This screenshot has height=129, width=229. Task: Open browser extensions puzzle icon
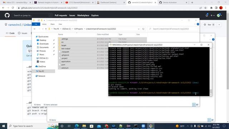211,8
